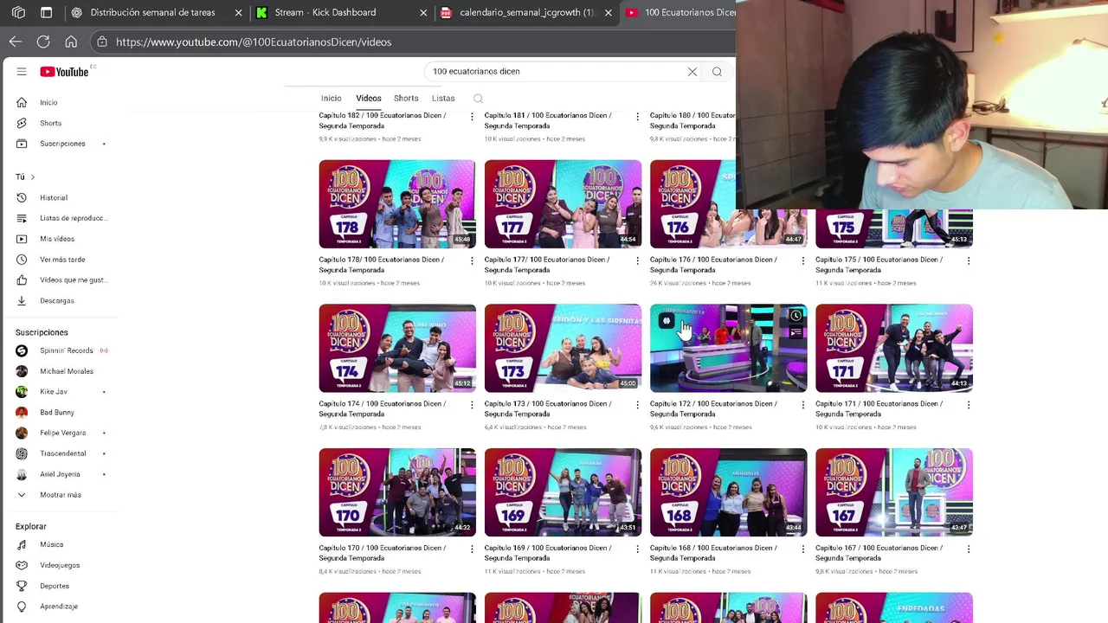Switch to the Inicio channel tab

coord(331,99)
